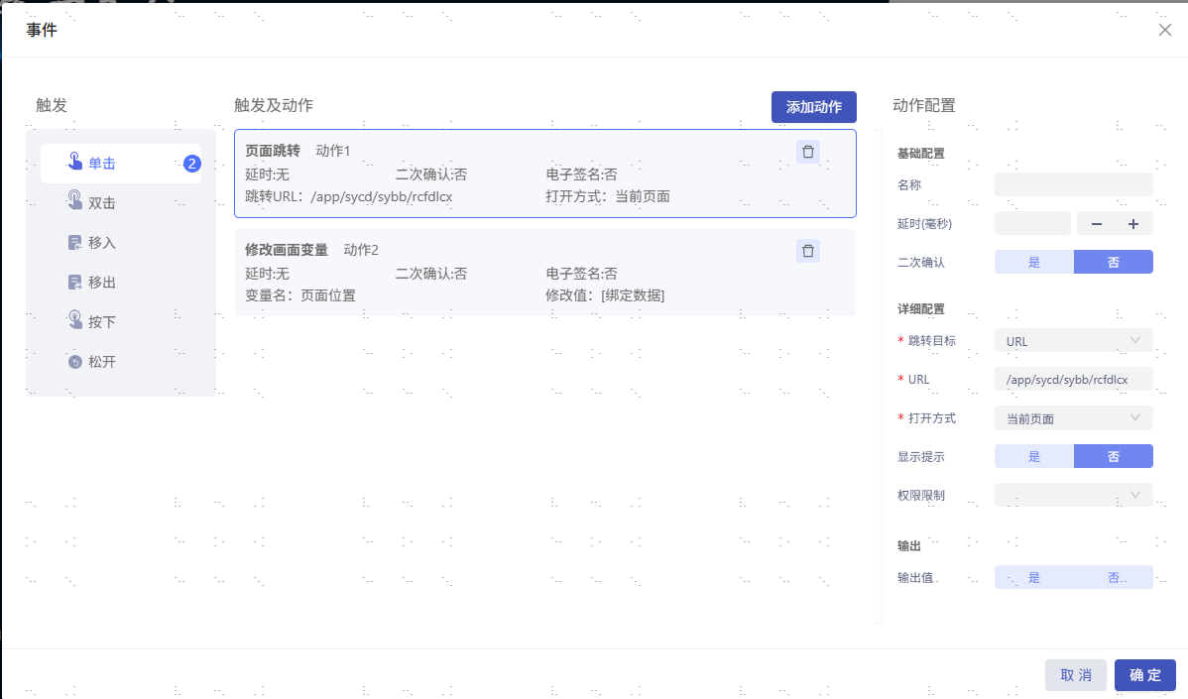Click the release (松开) trigger icon
The image size is (1188, 699).
coord(75,361)
